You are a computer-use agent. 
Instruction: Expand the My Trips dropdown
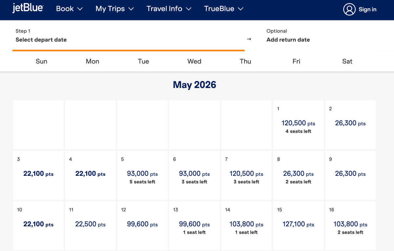coord(114,9)
